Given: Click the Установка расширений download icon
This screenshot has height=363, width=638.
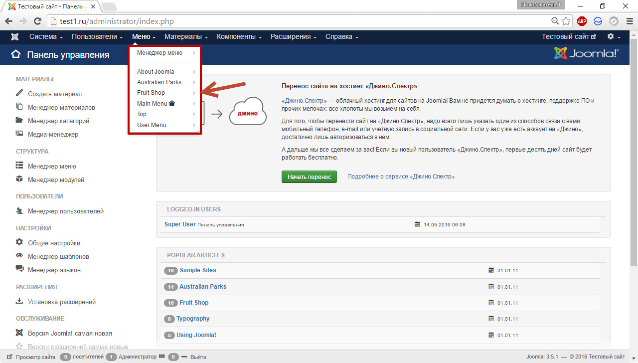Looking at the screenshot, I should (x=19, y=301).
